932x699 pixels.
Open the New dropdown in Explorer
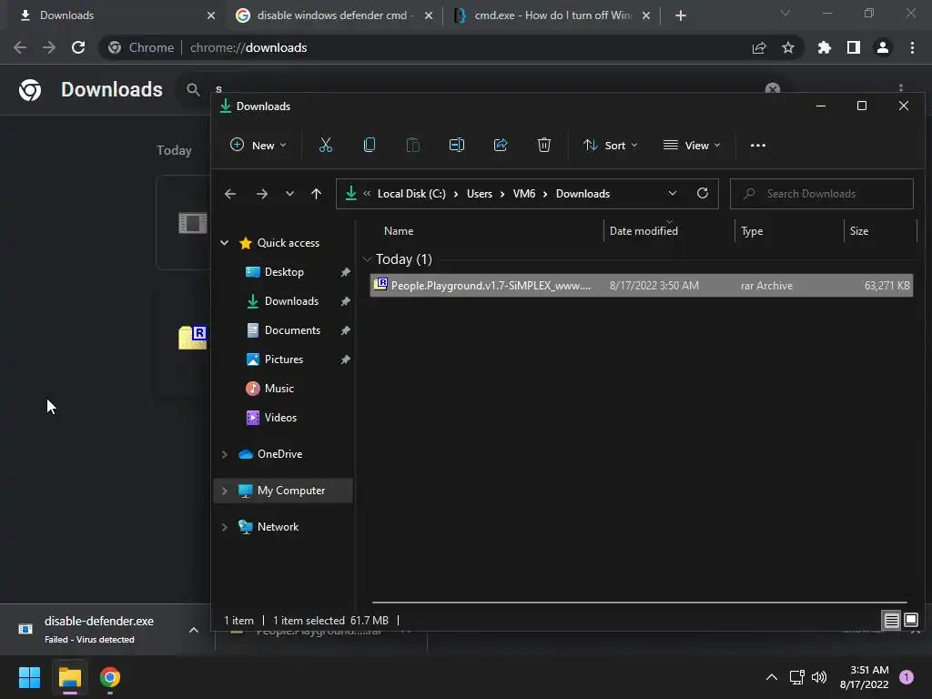258,145
